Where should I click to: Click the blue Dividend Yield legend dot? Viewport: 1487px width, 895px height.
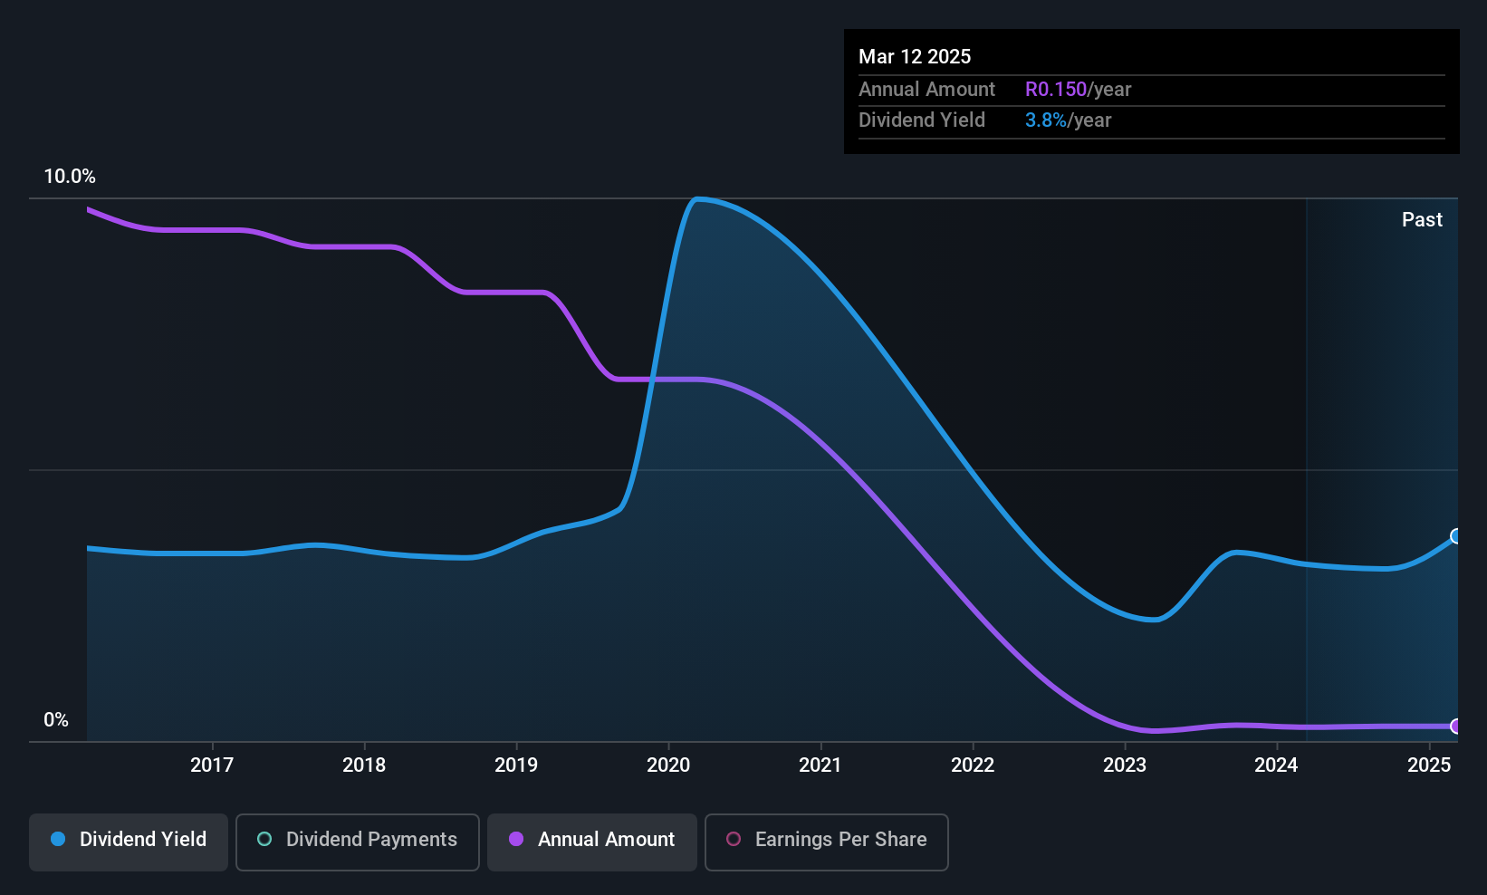[58, 839]
